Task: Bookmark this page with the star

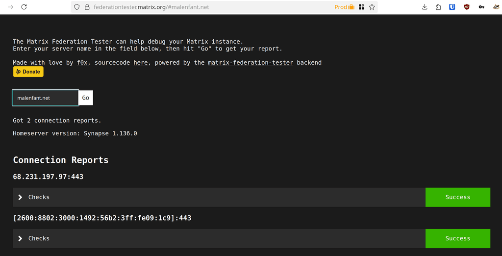Action: (372, 7)
